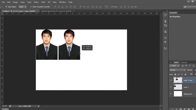Hide the Background layer eye
The image size is (196, 110).
click(x=171, y=94)
